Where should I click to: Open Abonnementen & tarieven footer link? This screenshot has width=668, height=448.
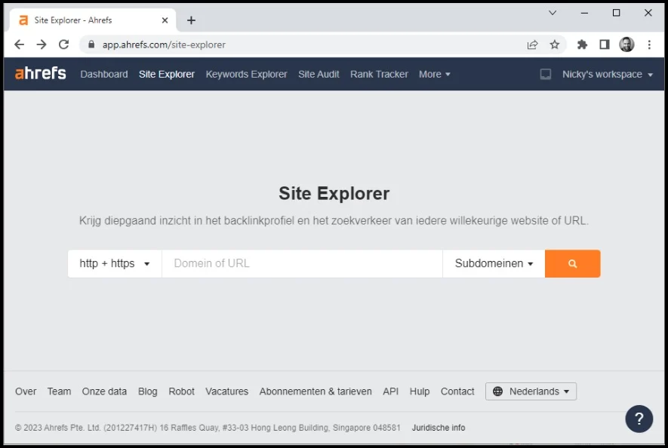click(x=316, y=391)
